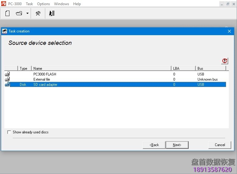Click the External file device icon
The image size is (237, 174).
(x=7, y=79)
